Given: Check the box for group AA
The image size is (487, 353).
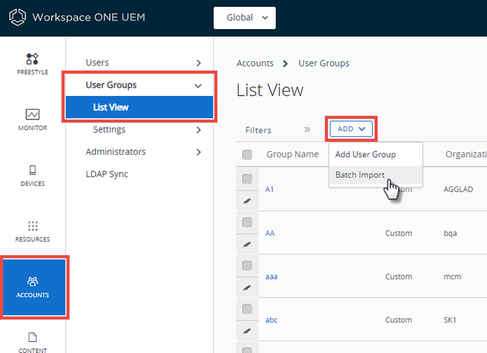Looking at the screenshot, I should pyautogui.click(x=247, y=222).
